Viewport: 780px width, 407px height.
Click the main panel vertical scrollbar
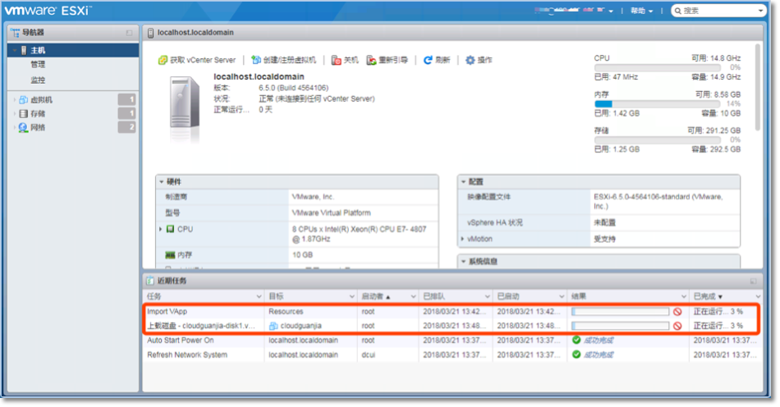pos(758,88)
